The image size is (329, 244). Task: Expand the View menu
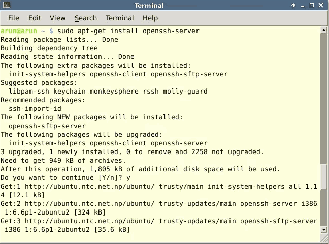click(x=57, y=18)
